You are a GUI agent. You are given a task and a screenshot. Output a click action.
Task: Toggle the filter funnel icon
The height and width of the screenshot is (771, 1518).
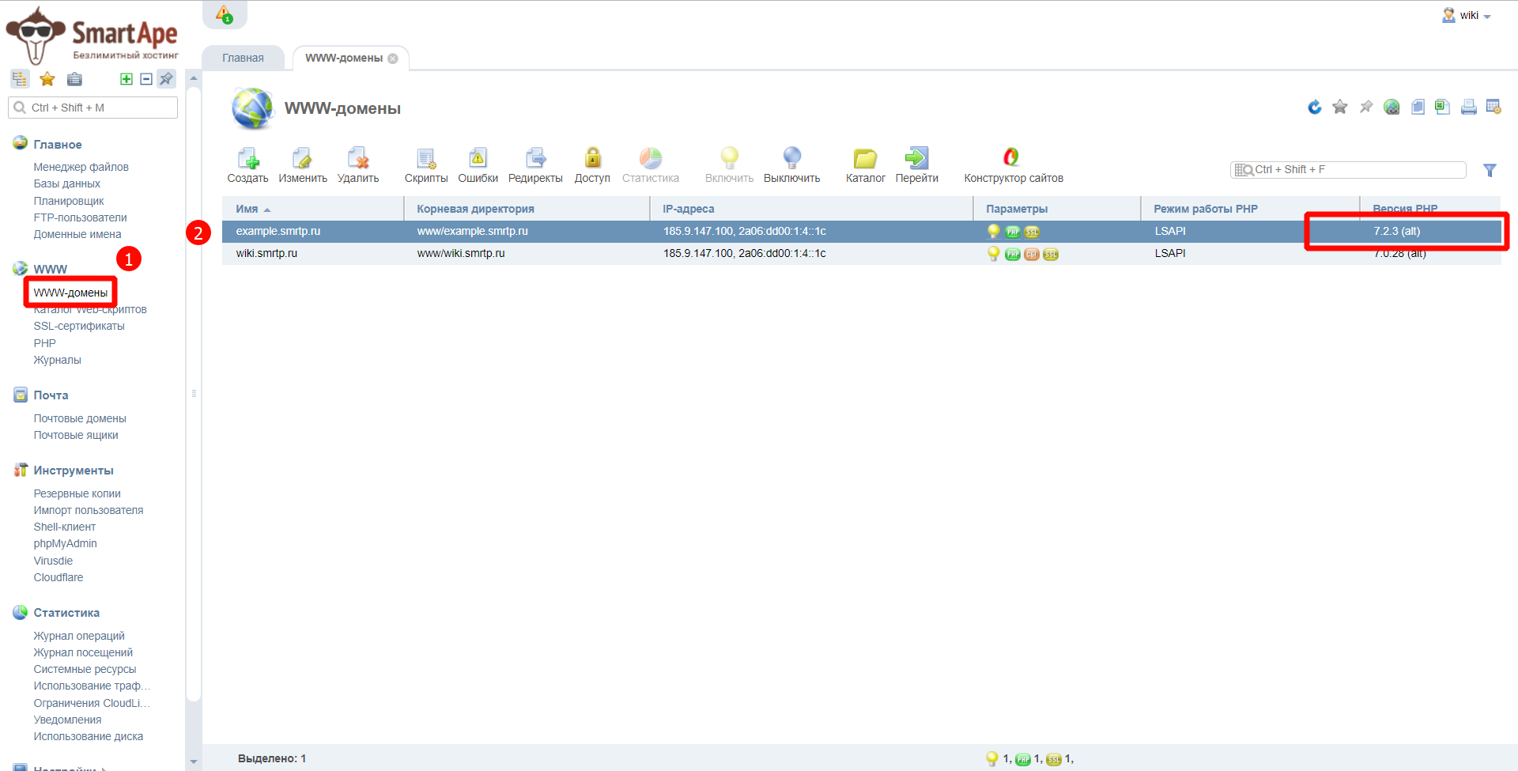coord(1490,170)
